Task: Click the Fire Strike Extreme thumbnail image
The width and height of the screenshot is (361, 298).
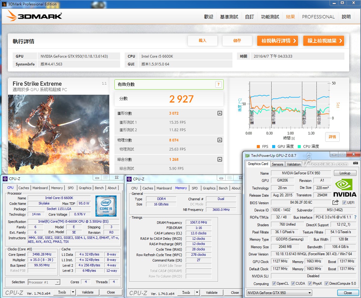Action: pyautogui.click(x=59, y=134)
